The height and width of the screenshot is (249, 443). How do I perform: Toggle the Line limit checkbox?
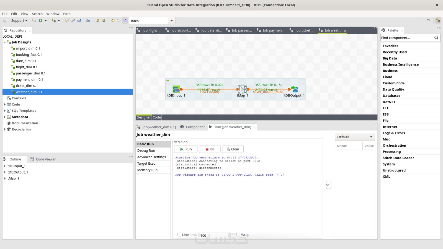point(179,235)
